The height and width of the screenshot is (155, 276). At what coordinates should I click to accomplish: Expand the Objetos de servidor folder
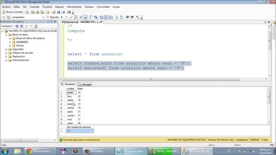[x=6, y=53]
